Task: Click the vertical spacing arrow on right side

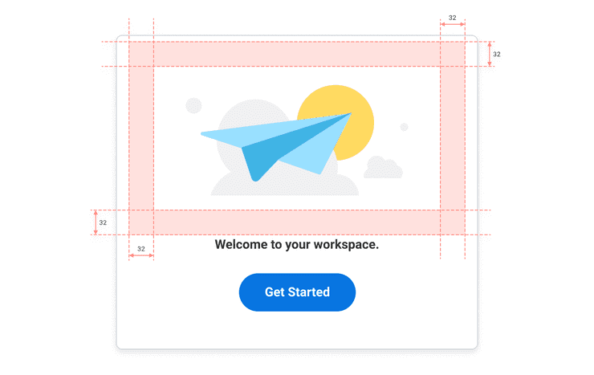Action: pos(490,54)
